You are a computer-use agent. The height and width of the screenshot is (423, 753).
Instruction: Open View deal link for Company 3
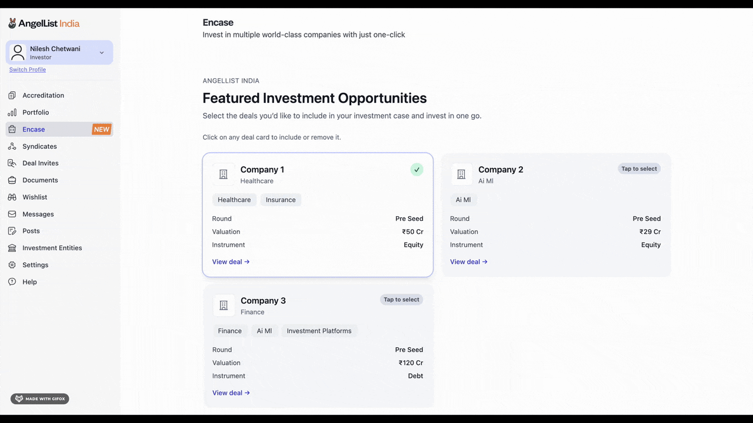point(231,393)
